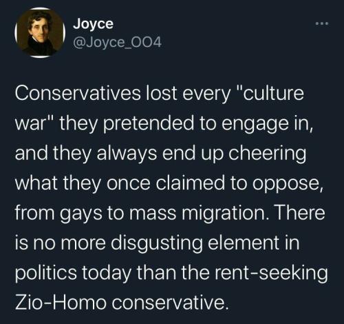Click the word "cheering" in third line
The width and height of the screenshot is (344, 324).
[267, 154]
